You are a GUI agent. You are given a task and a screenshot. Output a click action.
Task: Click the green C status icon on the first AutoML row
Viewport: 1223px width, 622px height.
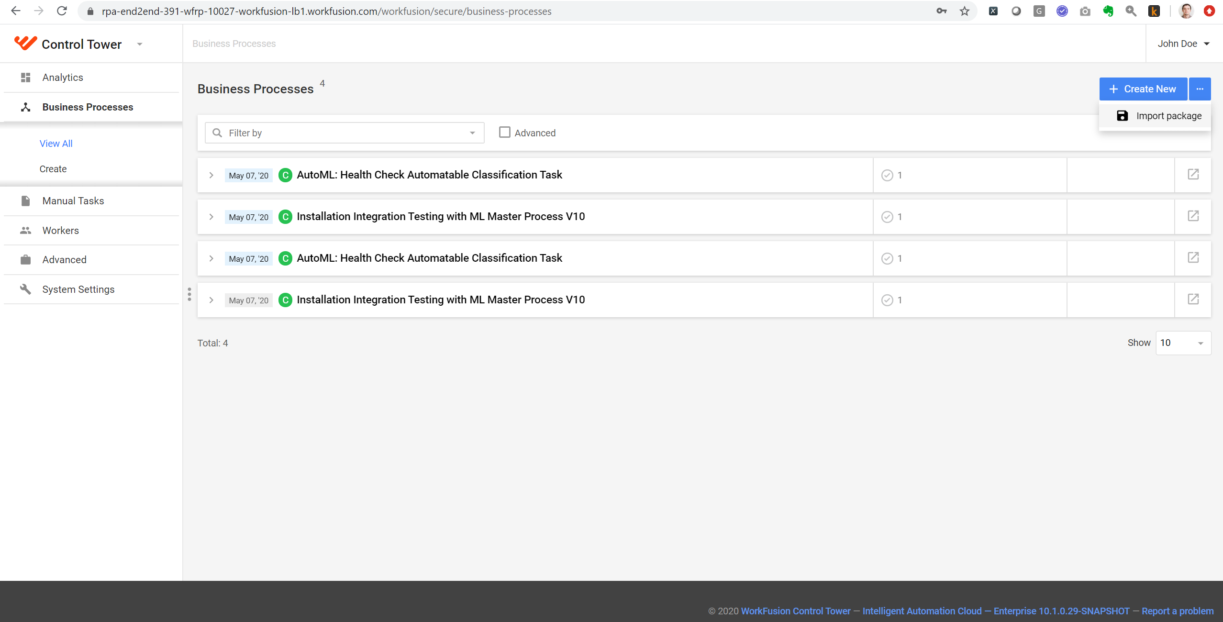(285, 175)
